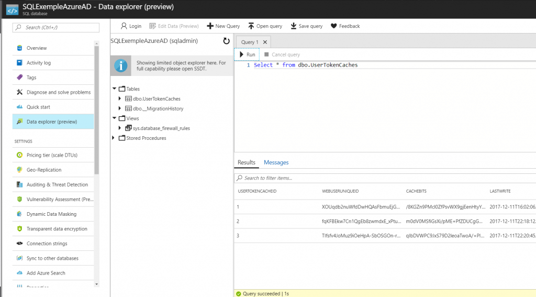Select result cell starting with XOUqdb2nuWfd
The image size is (536, 297).
click(x=361, y=207)
